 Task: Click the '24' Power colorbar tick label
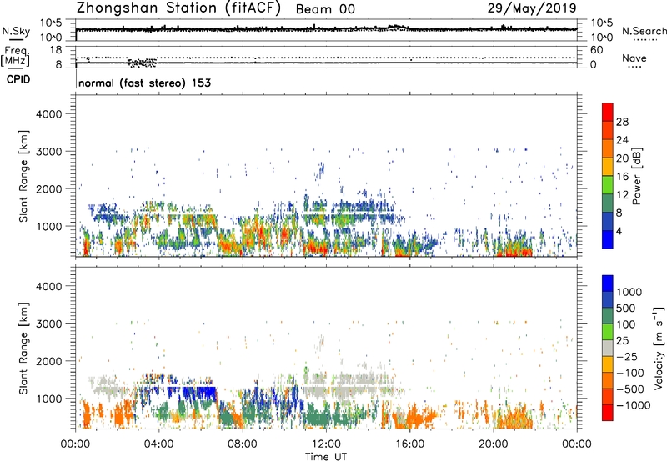click(x=622, y=140)
